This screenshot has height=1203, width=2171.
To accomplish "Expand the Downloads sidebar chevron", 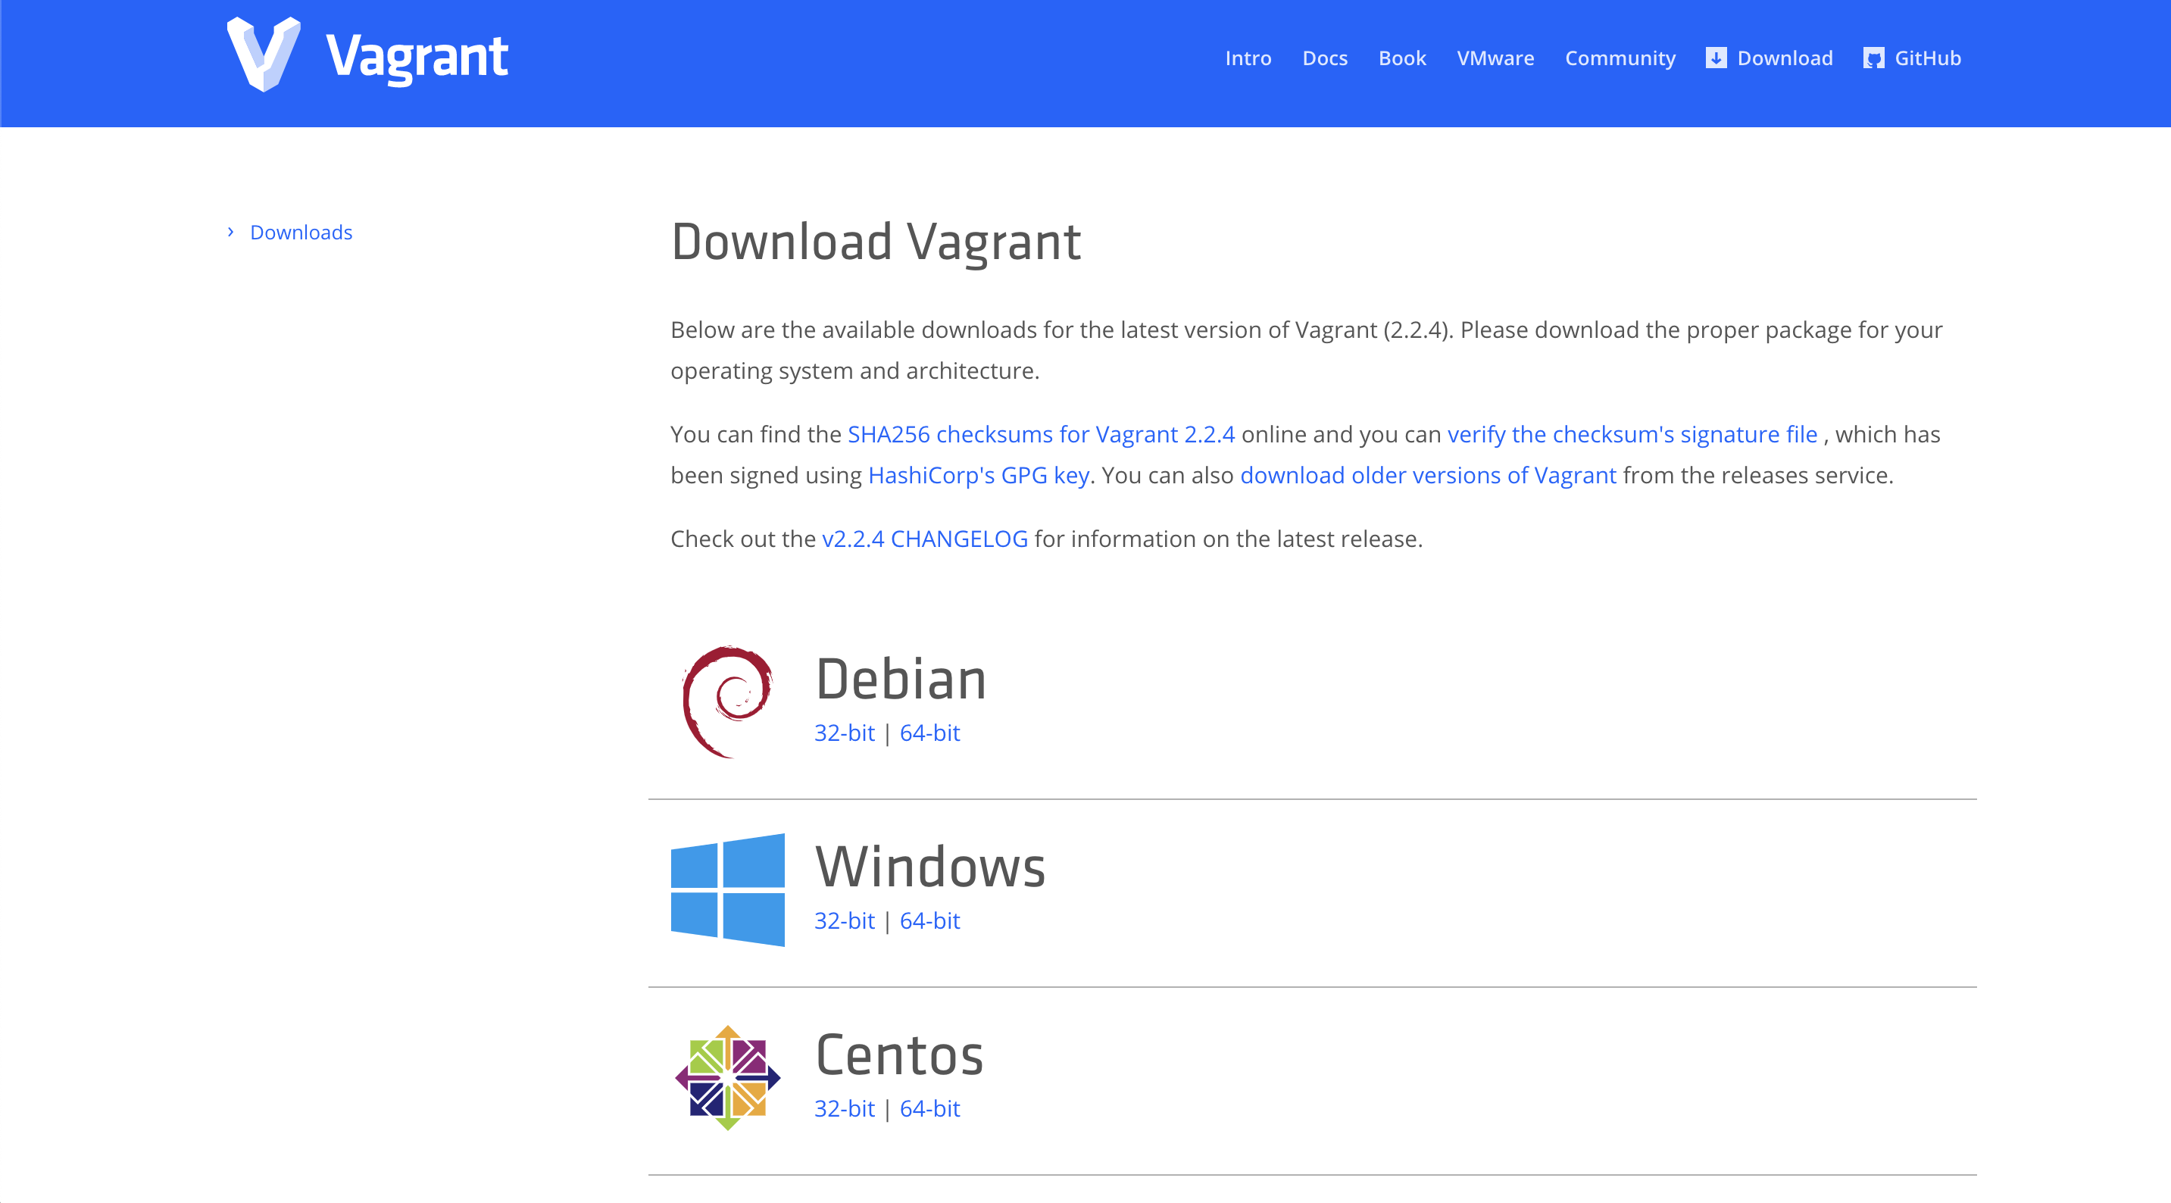I will tap(230, 232).
